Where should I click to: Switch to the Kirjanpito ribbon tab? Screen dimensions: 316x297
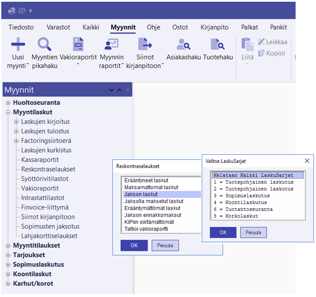(214, 27)
